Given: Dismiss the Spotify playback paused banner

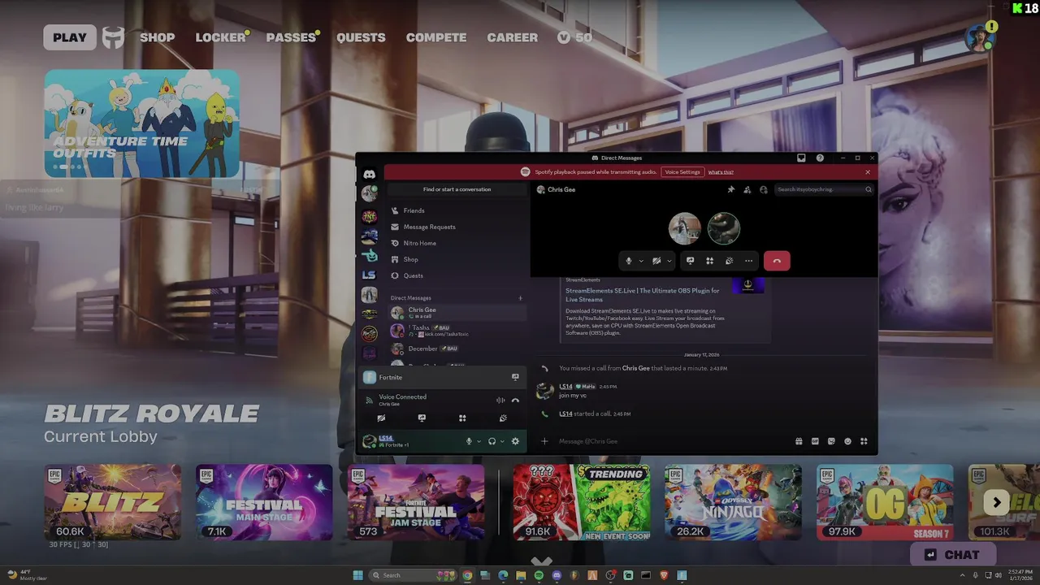Looking at the screenshot, I should [868, 172].
